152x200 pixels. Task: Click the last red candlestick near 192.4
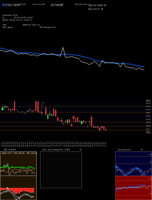coord(106,130)
